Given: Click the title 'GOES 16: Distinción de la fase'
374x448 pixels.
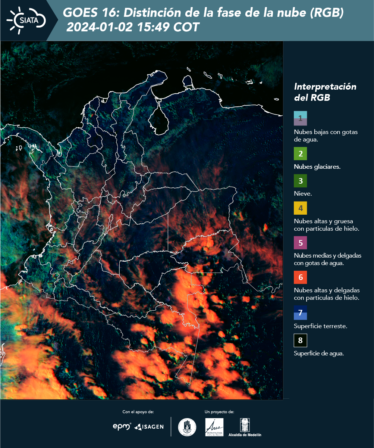Looking at the screenshot, I should [x=203, y=13].
